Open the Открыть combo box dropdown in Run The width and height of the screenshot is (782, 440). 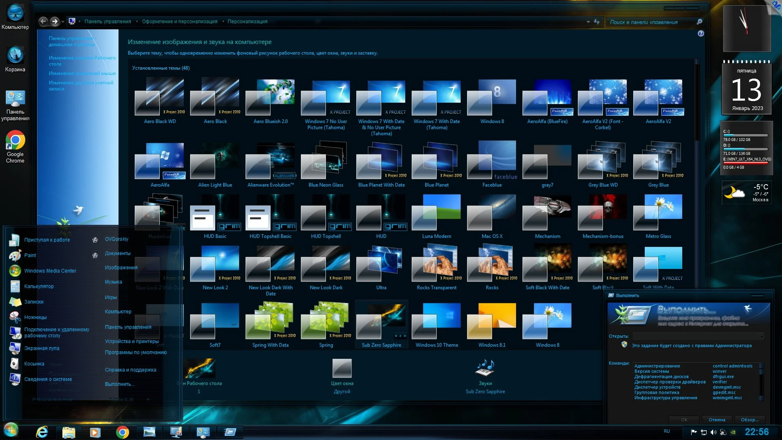(x=761, y=336)
